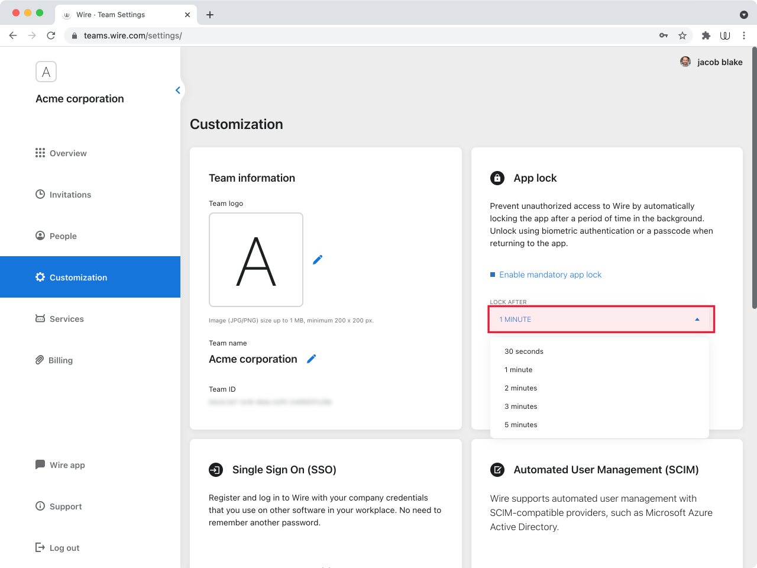Click the Services bot icon
The height and width of the screenshot is (568, 757).
(40, 318)
